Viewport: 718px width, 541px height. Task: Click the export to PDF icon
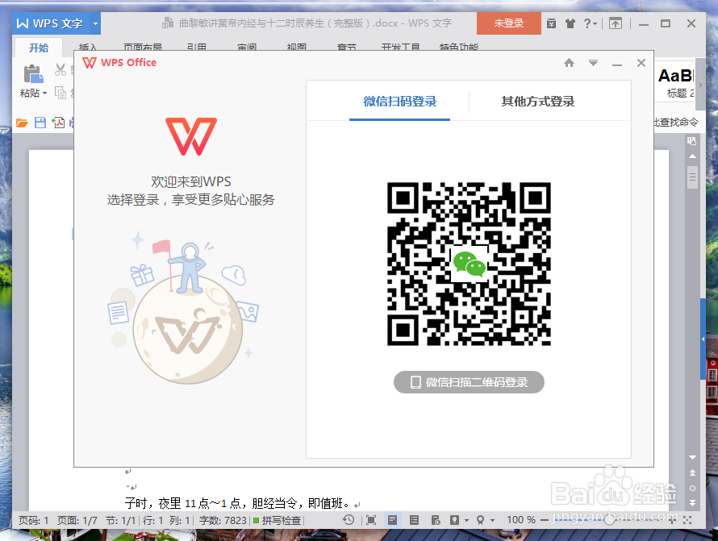58,123
